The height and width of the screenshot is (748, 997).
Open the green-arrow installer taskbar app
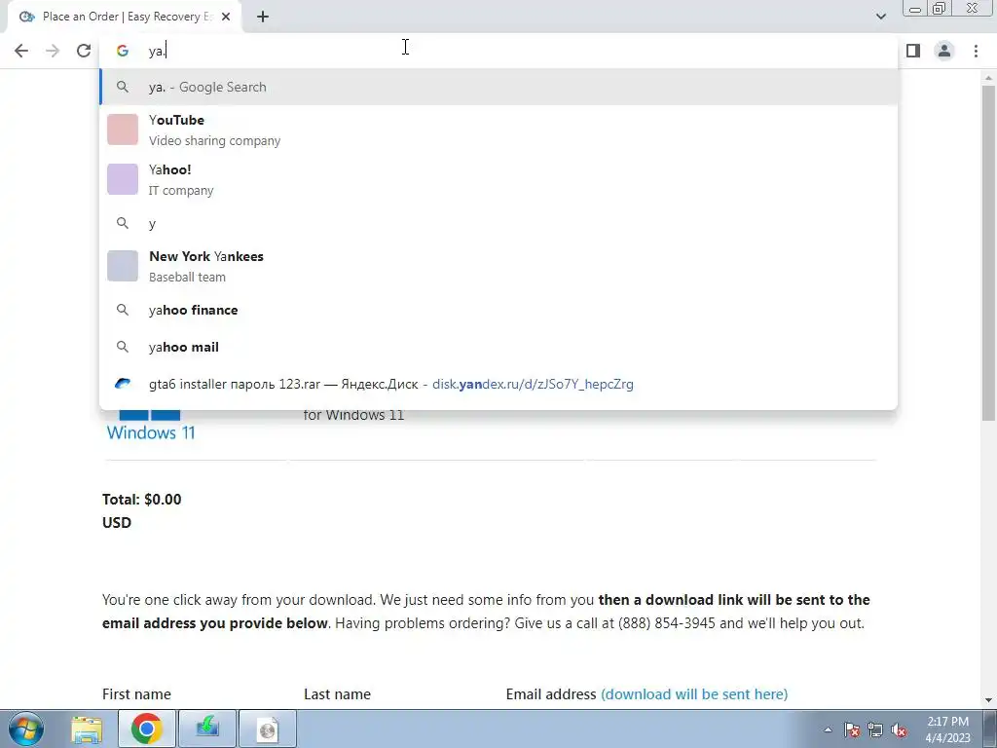click(207, 729)
